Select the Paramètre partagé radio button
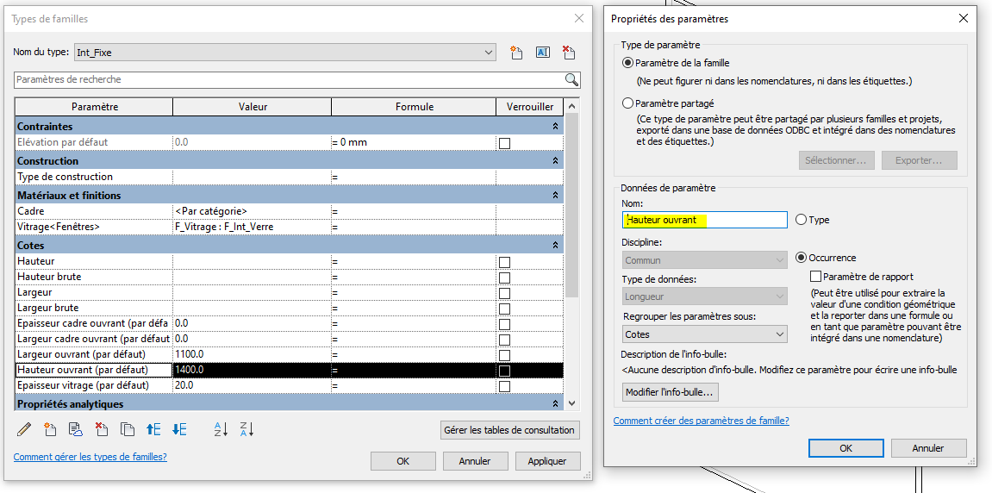Screen dimensions: 992x493 627,103
